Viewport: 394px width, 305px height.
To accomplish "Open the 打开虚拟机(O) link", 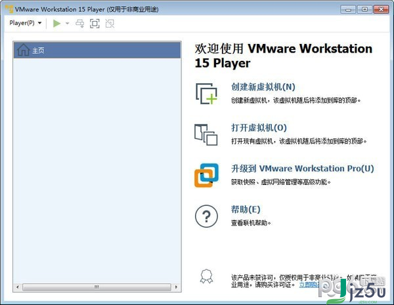I will click(259, 128).
